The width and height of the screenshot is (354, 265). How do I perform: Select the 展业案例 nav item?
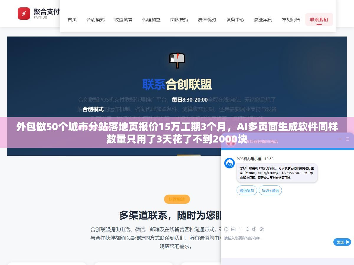[263, 19]
